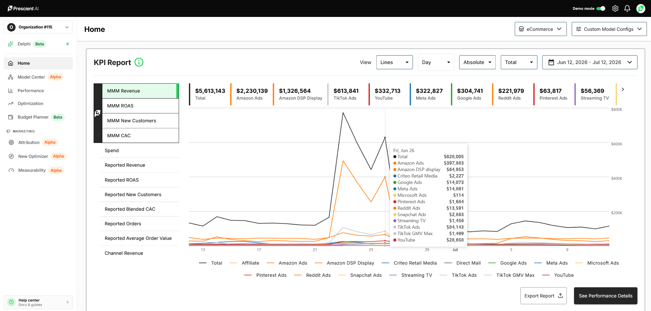Viewport: 651px width, 311px height.
Task: Click See Performance Details button
Action: [606, 296]
